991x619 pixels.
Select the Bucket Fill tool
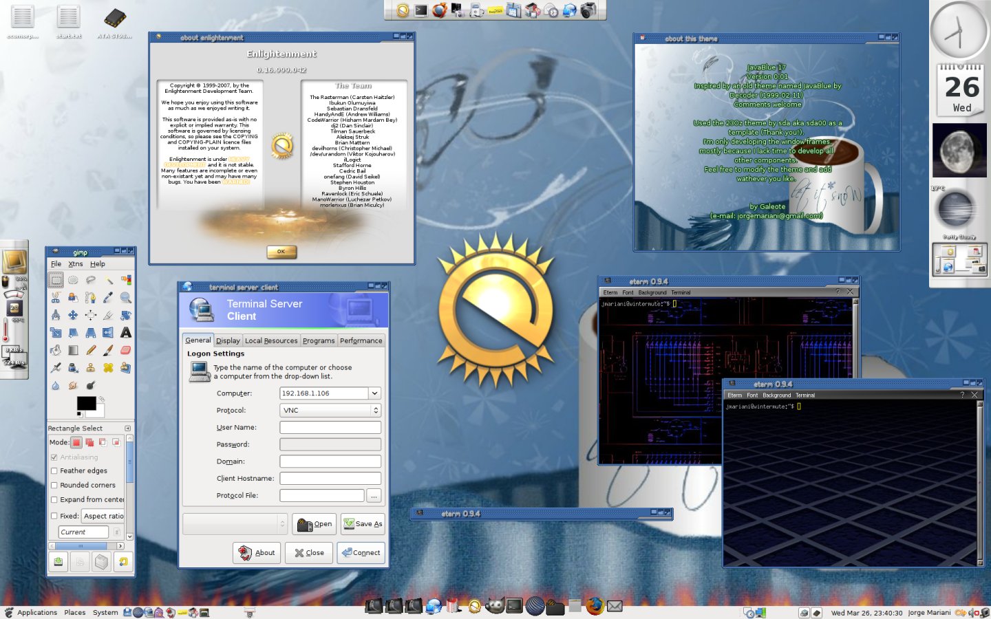coord(56,350)
